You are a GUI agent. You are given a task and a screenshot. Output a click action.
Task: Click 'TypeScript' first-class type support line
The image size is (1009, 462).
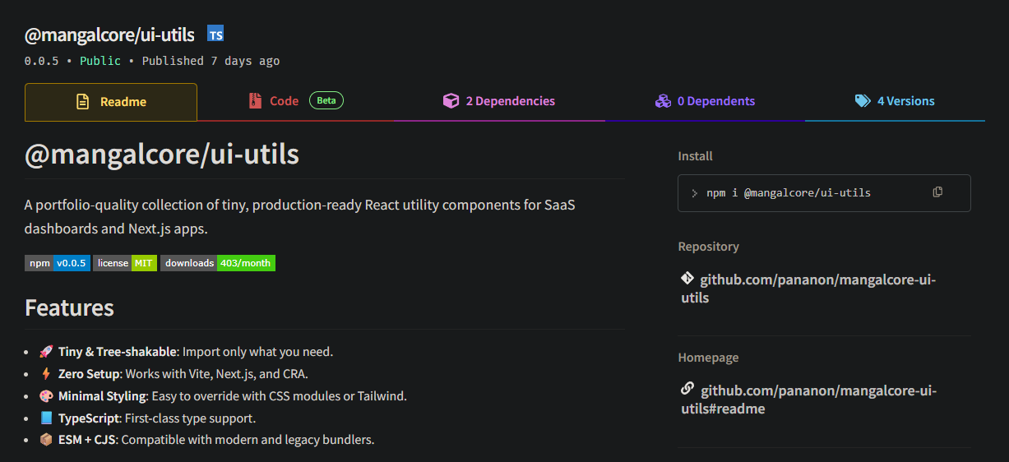point(147,418)
